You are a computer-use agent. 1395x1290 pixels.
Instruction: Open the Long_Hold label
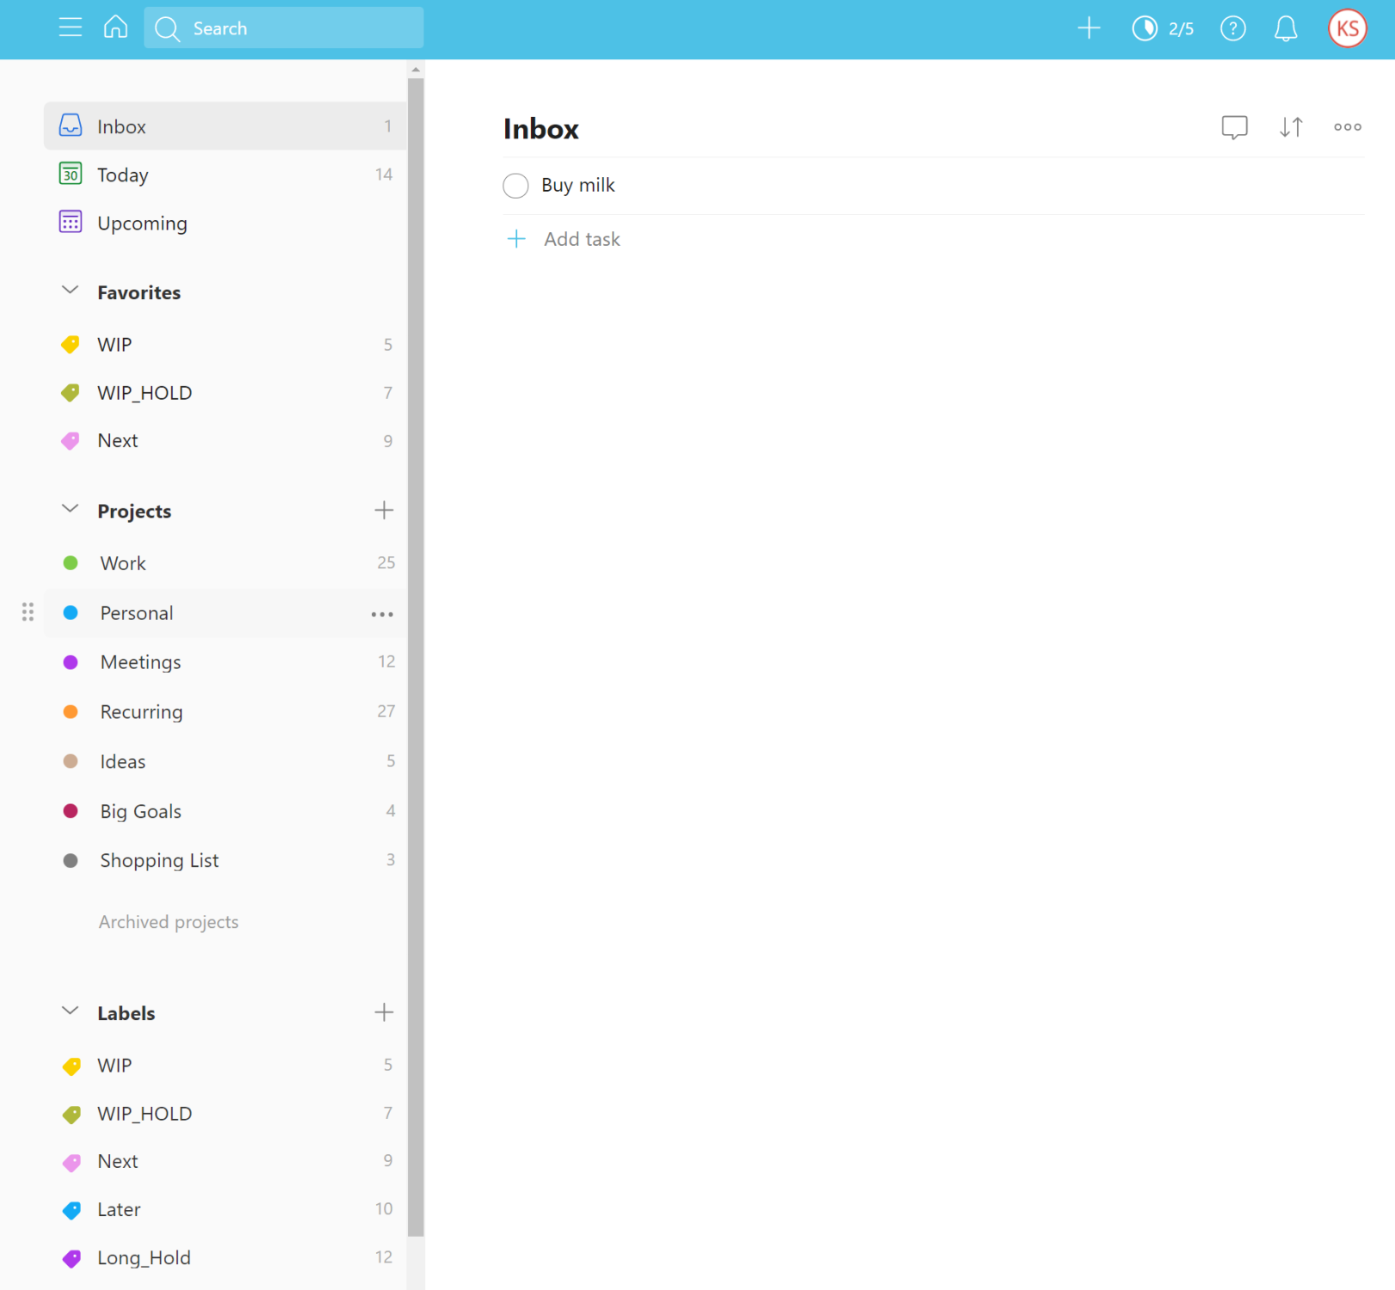pyautogui.click(x=225, y=1257)
